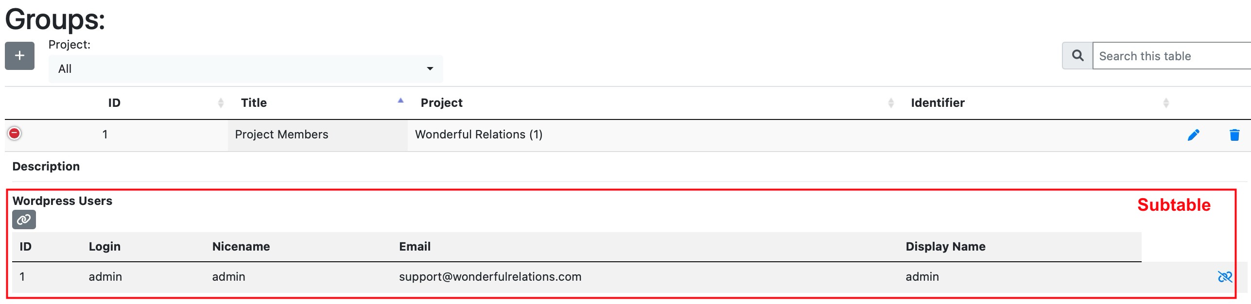1251x304 pixels.
Task: Sort table by Title column
Action: pyautogui.click(x=254, y=103)
